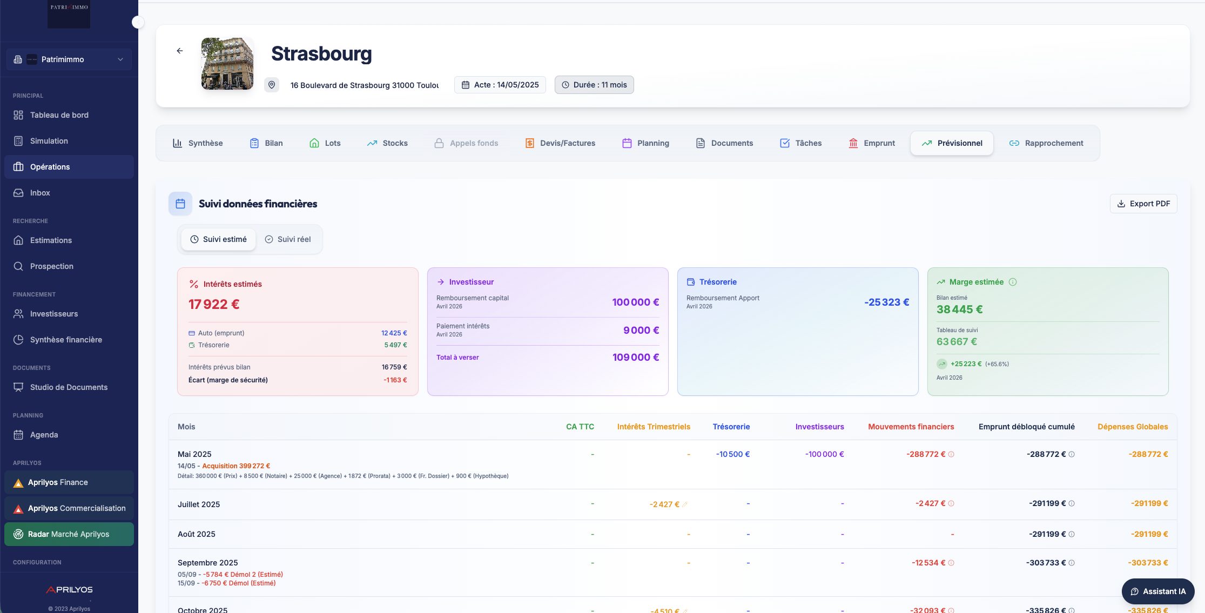The height and width of the screenshot is (613, 1205).
Task: Expand Aprilyos Commercialisation sidebar entry
Action: (x=69, y=508)
